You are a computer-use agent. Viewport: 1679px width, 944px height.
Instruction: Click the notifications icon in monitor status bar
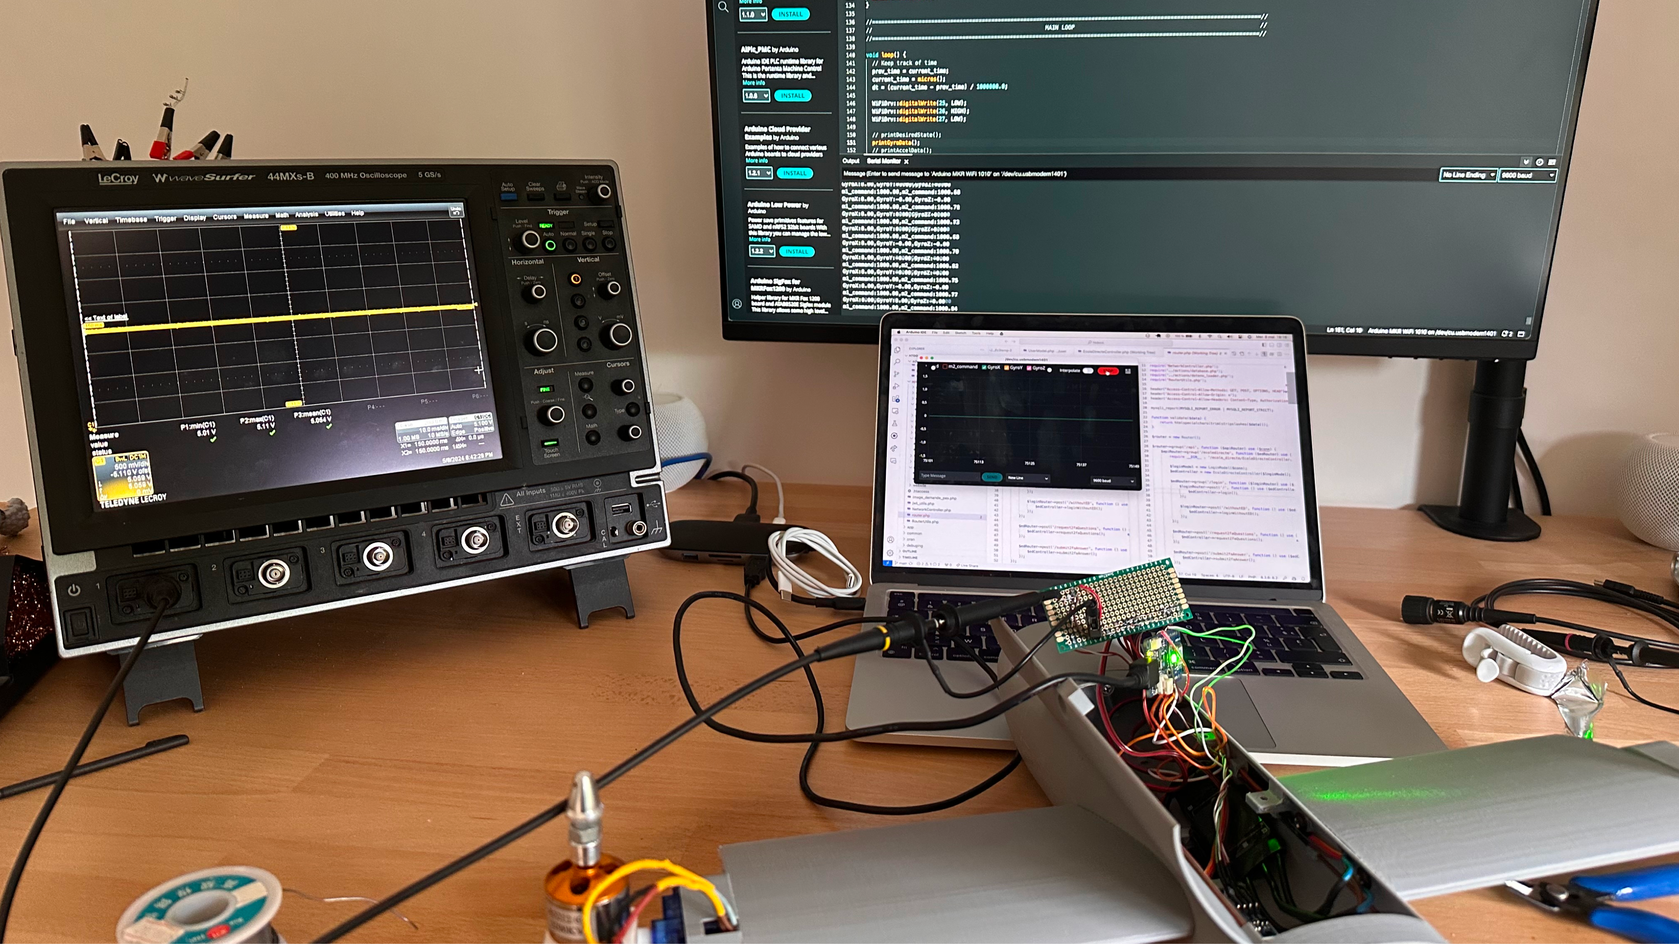click(x=1507, y=334)
